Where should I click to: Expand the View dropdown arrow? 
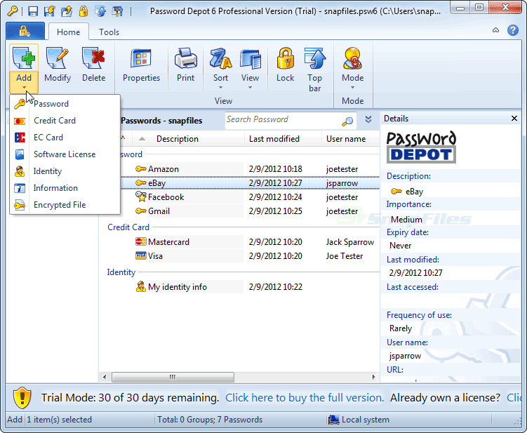250,88
